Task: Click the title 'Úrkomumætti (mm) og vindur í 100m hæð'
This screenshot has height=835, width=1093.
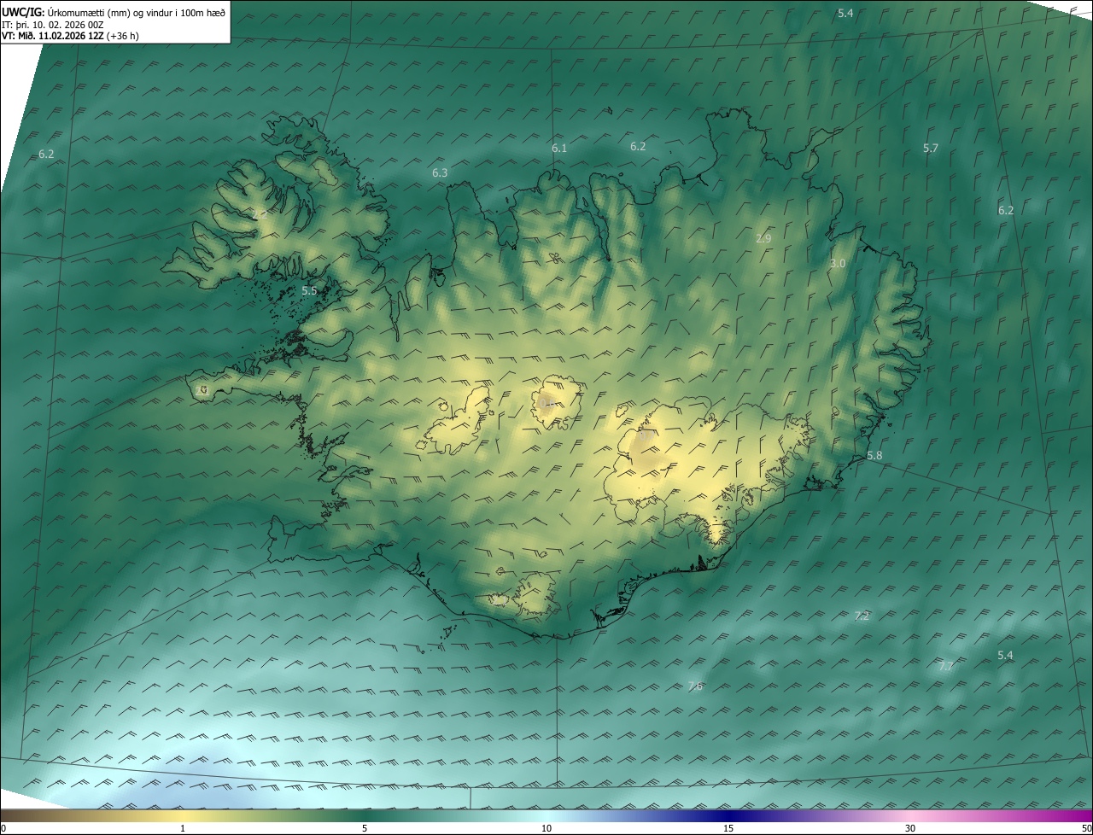Action: click(137, 13)
